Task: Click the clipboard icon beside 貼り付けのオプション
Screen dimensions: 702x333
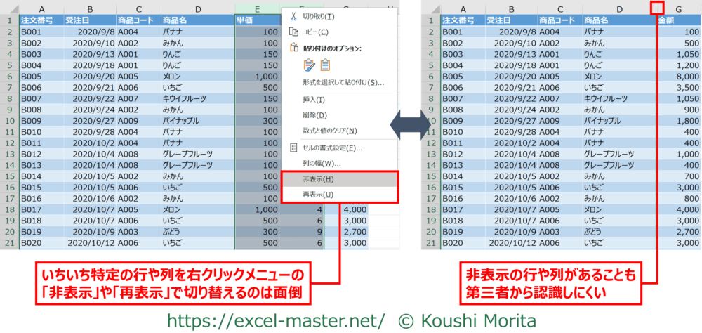Action: pos(294,48)
